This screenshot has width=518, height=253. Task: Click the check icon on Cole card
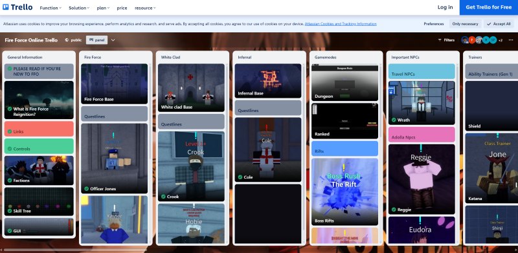(x=240, y=177)
